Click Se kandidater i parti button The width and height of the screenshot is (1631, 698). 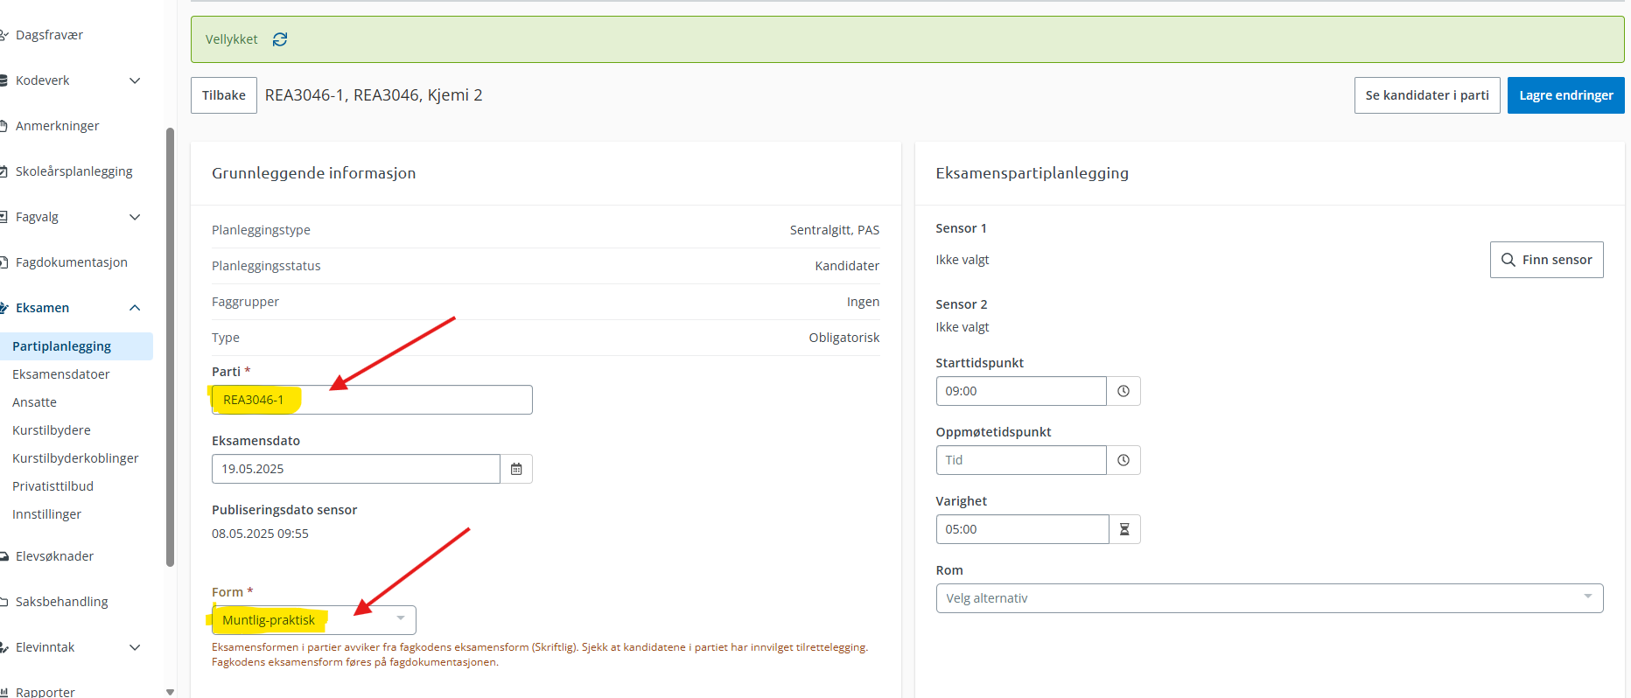[x=1426, y=95]
